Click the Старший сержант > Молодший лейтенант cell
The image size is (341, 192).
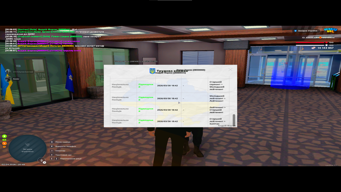[x=218, y=86]
